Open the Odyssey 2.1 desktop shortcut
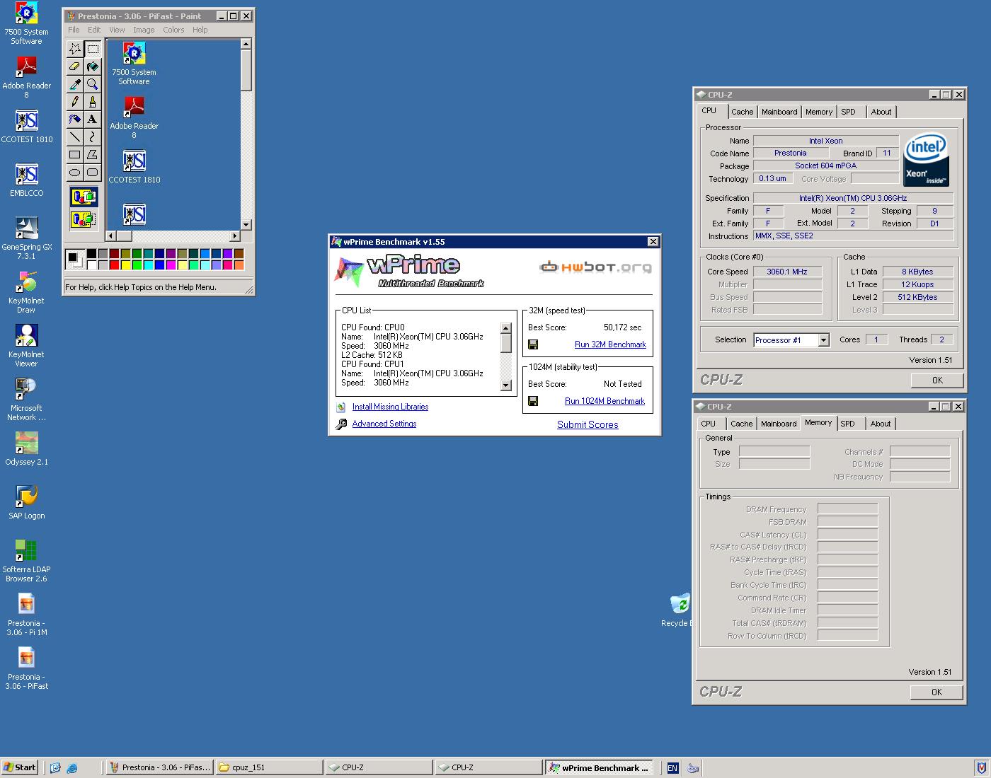Image resolution: width=991 pixels, height=778 pixels. [26, 449]
